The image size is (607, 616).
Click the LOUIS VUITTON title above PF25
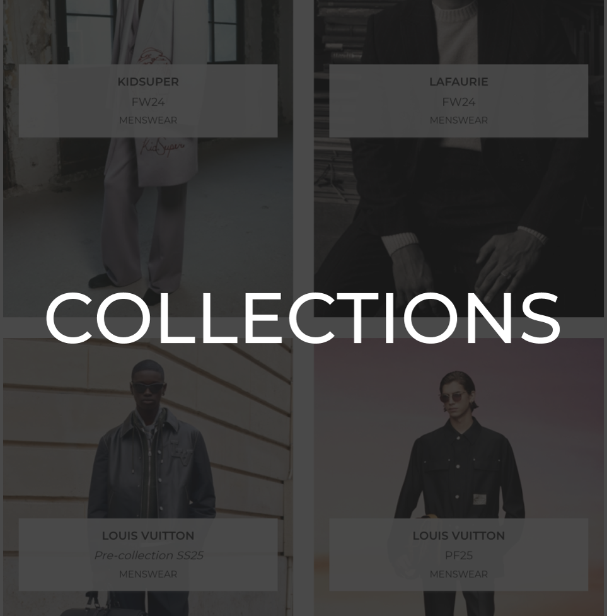pos(459,535)
